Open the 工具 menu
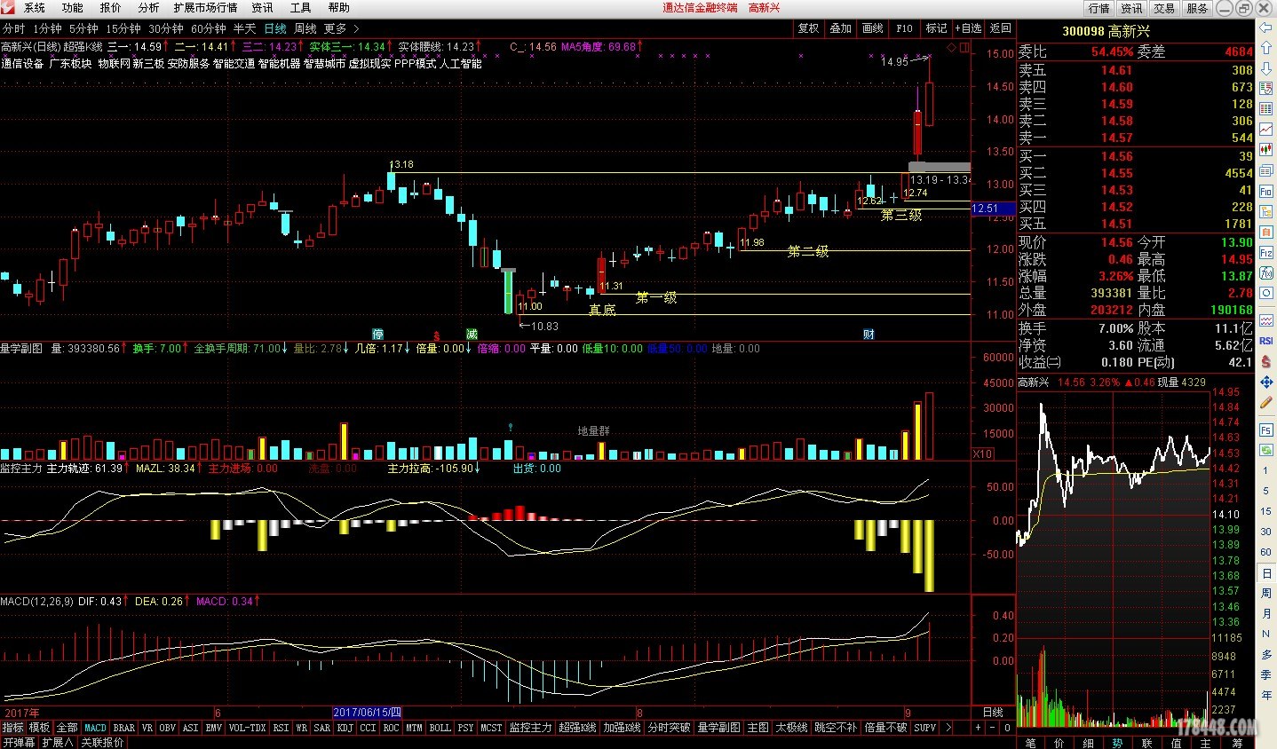1277x749 pixels. (300, 8)
